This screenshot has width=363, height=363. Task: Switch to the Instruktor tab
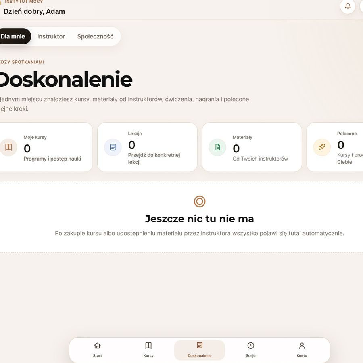(x=51, y=36)
